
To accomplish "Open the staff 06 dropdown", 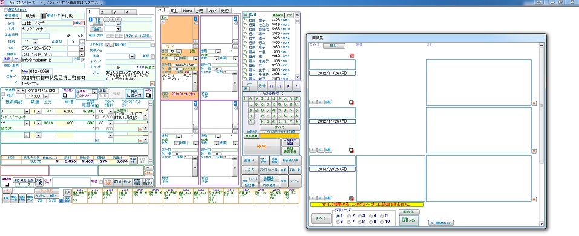I will pyautogui.click(x=110, y=112).
